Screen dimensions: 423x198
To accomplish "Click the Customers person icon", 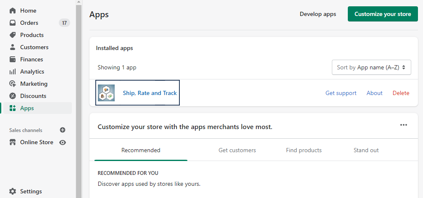I will tap(13, 47).
